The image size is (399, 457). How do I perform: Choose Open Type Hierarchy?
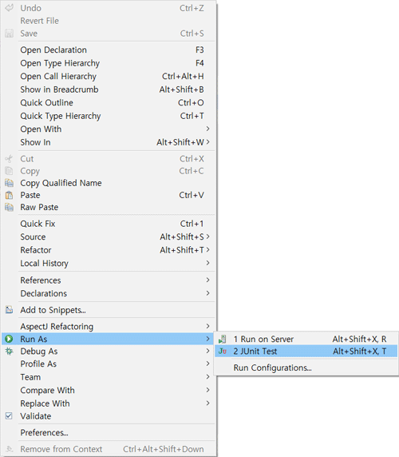tap(109, 63)
